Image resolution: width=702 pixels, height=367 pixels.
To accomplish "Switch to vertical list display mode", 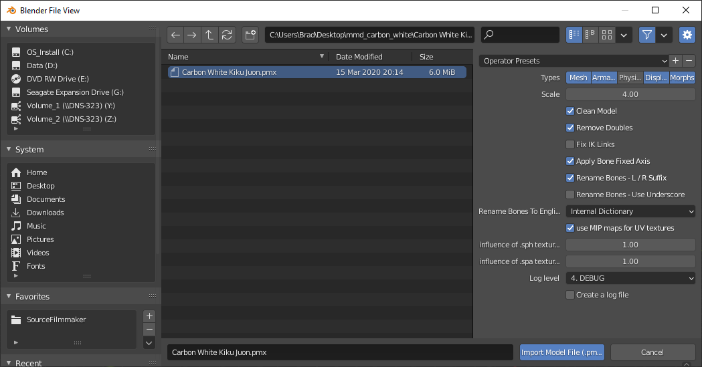I will (x=574, y=35).
